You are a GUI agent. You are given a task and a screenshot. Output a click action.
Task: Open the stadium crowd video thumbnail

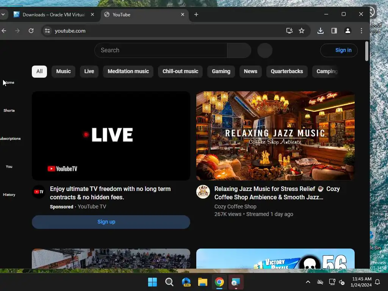coord(111,258)
